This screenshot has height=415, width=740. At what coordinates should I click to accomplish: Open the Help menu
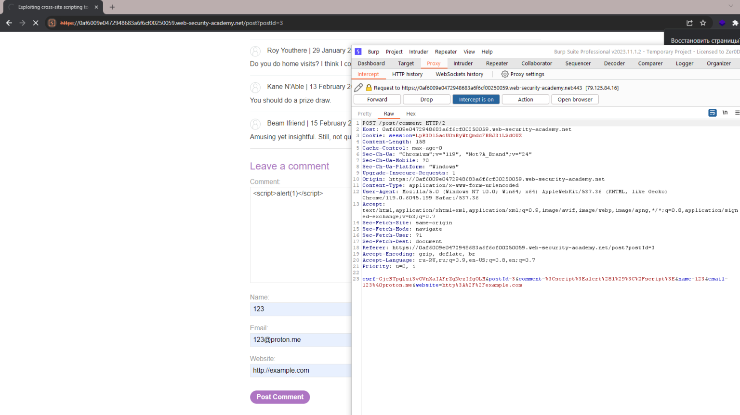click(x=487, y=52)
